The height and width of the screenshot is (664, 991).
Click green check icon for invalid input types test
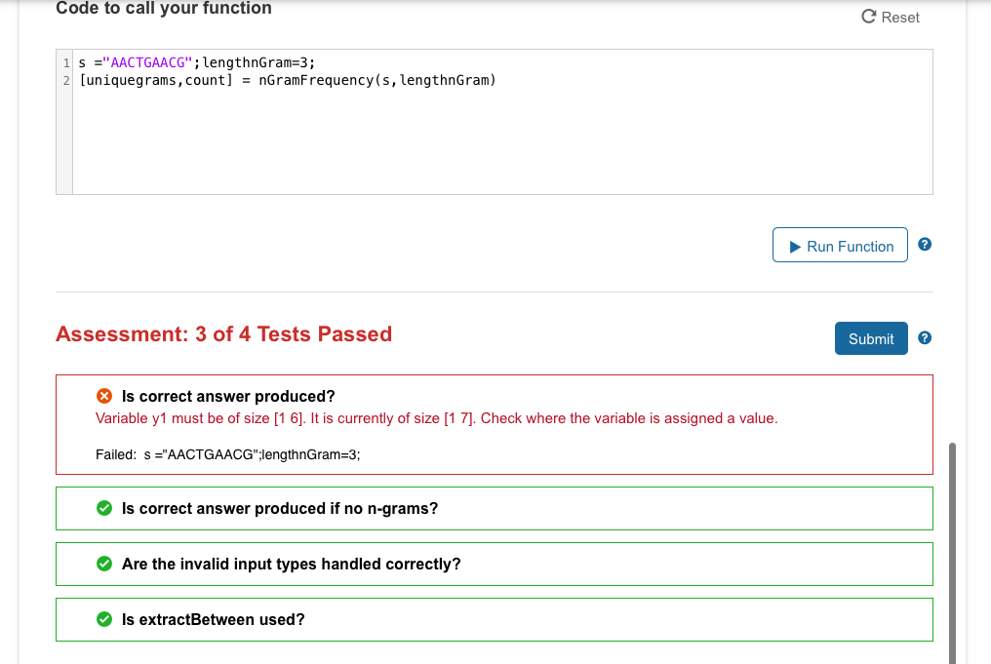[x=103, y=564]
